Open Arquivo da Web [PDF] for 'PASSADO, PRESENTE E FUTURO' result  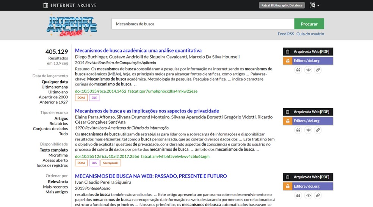click(308, 177)
